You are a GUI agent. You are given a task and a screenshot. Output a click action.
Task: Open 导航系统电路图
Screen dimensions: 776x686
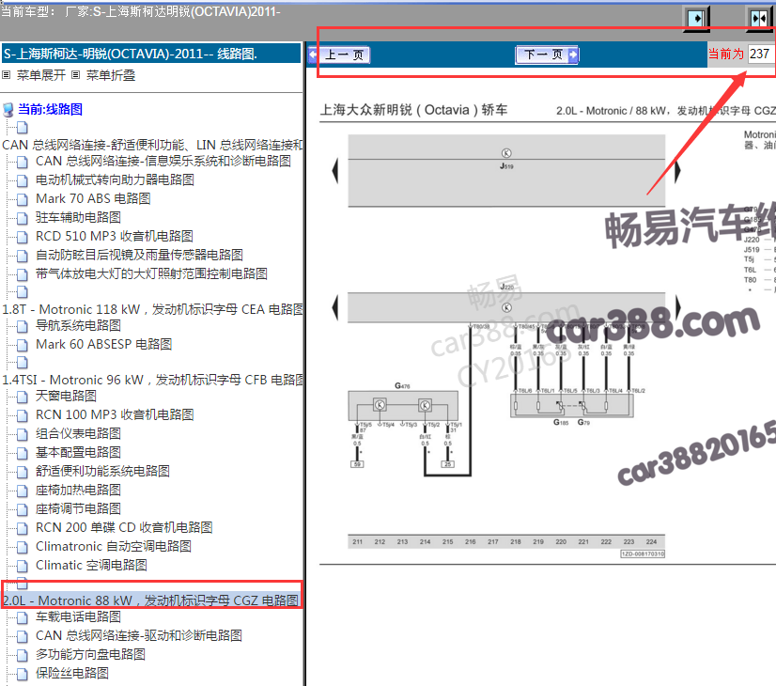click(78, 325)
